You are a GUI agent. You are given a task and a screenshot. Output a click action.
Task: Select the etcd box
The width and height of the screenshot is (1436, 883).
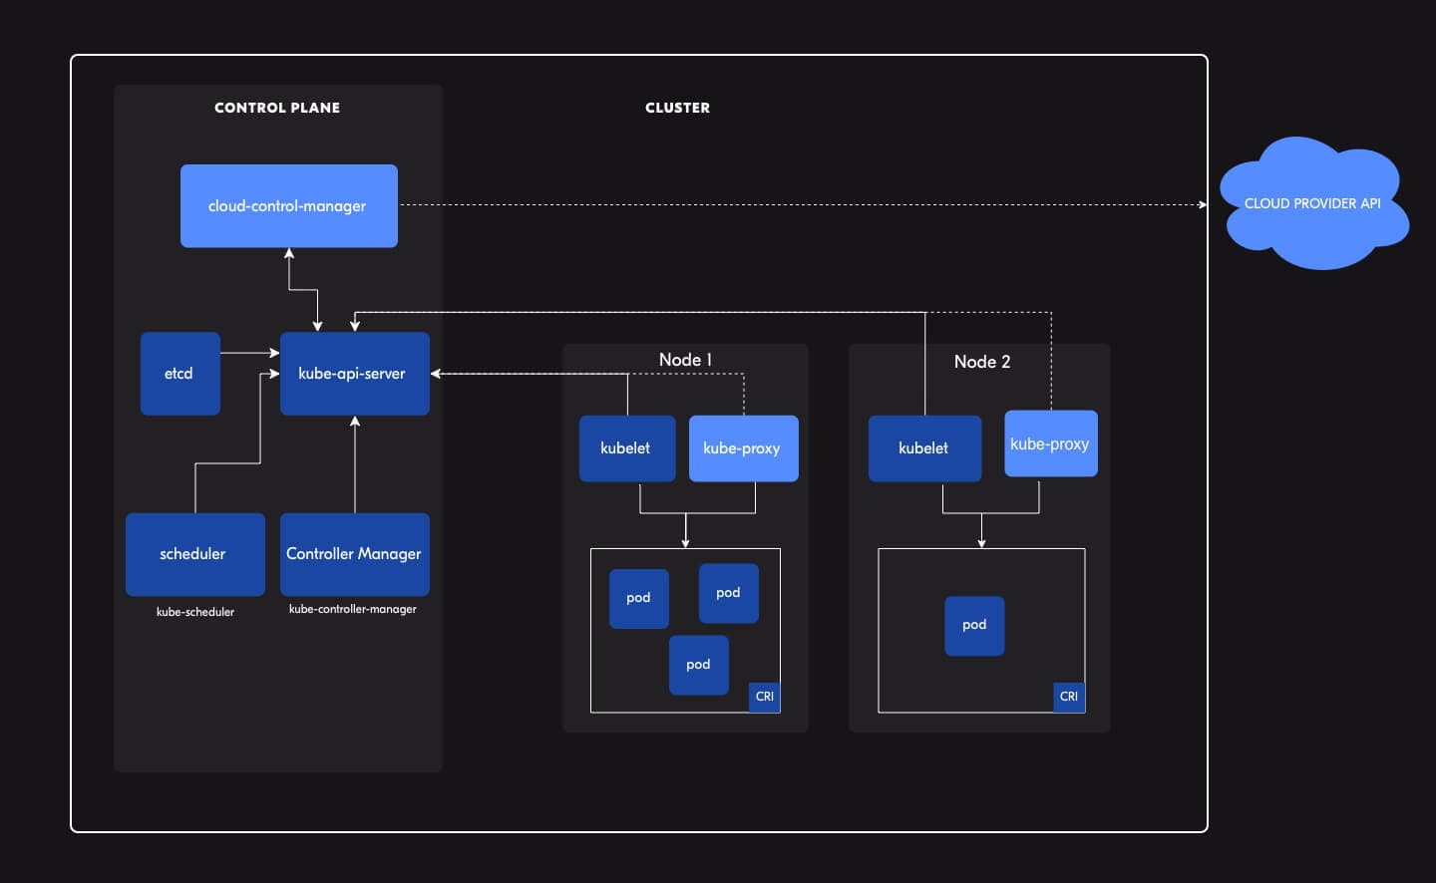[x=179, y=374]
